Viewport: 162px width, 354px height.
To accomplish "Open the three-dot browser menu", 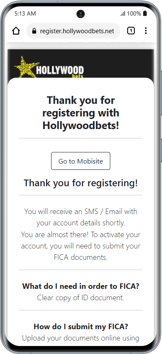I will click(146, 31).
